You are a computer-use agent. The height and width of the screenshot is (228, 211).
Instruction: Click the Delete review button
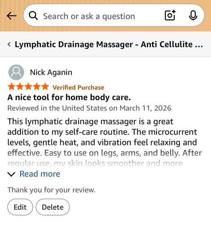[x=53, y=207]
